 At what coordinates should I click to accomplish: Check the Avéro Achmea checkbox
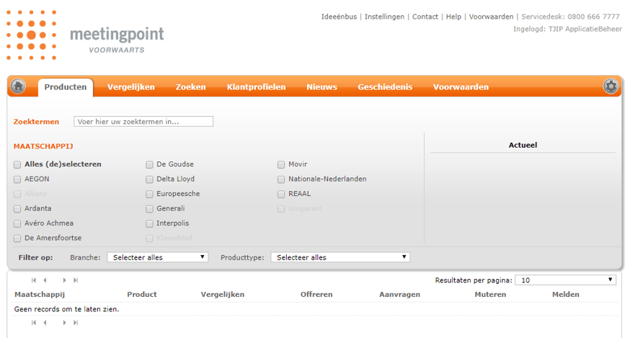17,223
